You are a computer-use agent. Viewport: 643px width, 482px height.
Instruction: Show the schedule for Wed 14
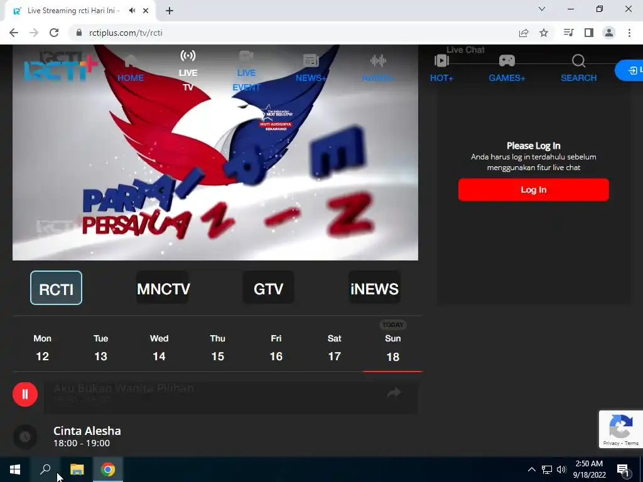159,348
